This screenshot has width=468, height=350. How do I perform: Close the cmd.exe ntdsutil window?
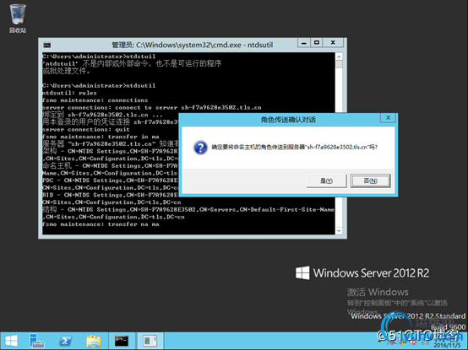(333, 43)
